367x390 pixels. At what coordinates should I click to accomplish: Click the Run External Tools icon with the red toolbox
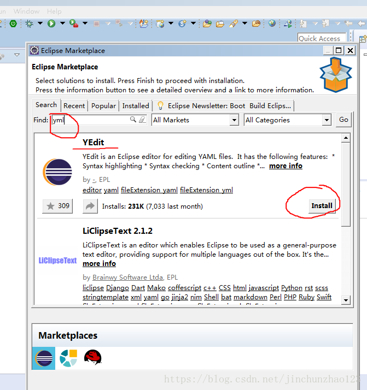point(74,23)
